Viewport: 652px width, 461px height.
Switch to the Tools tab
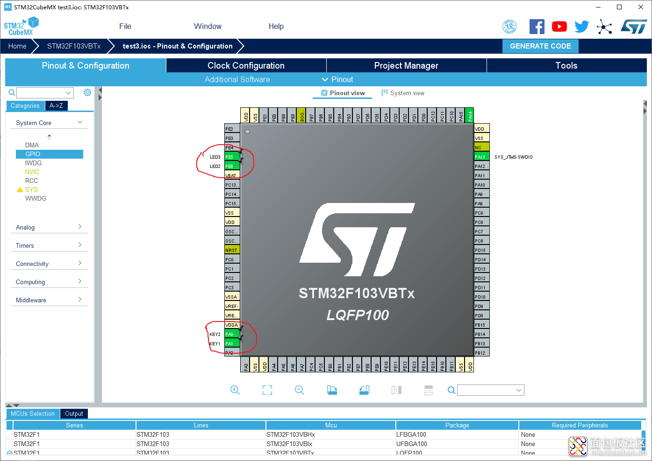point(566,65)
